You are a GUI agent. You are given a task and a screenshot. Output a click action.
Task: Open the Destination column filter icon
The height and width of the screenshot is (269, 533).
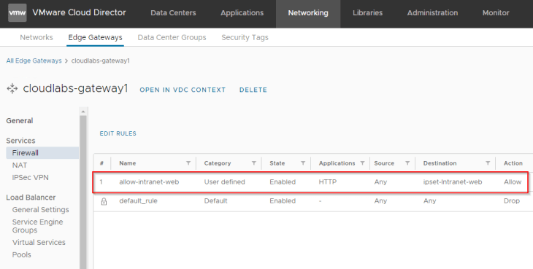click(x=488, y=163)
